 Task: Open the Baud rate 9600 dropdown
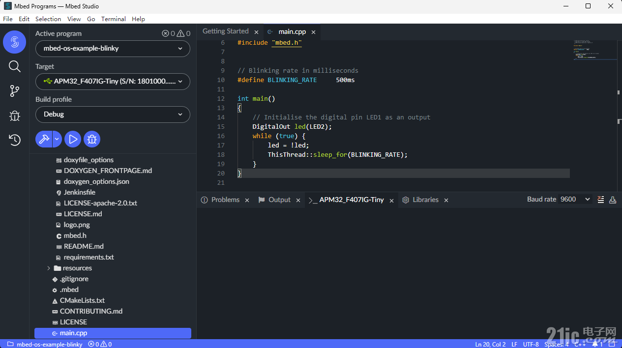pyautogui.click(x=576, y=199)
